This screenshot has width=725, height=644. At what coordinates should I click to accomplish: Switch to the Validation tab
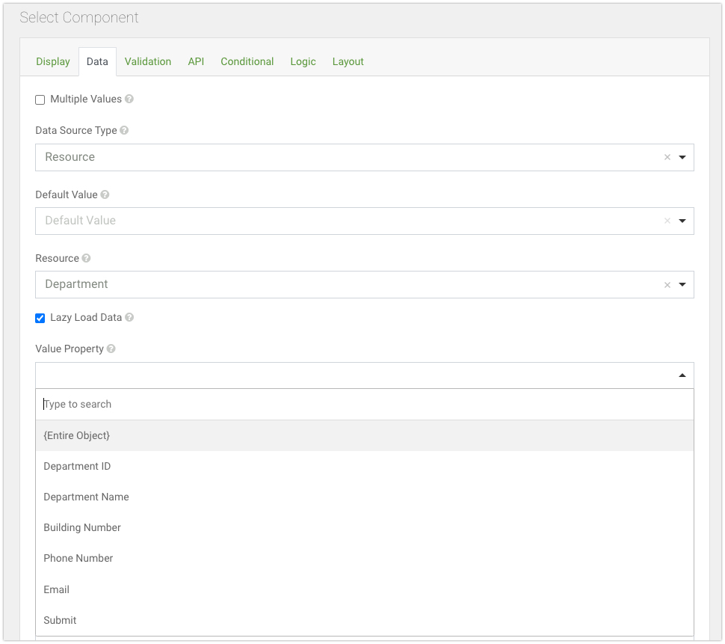point(148,61)
